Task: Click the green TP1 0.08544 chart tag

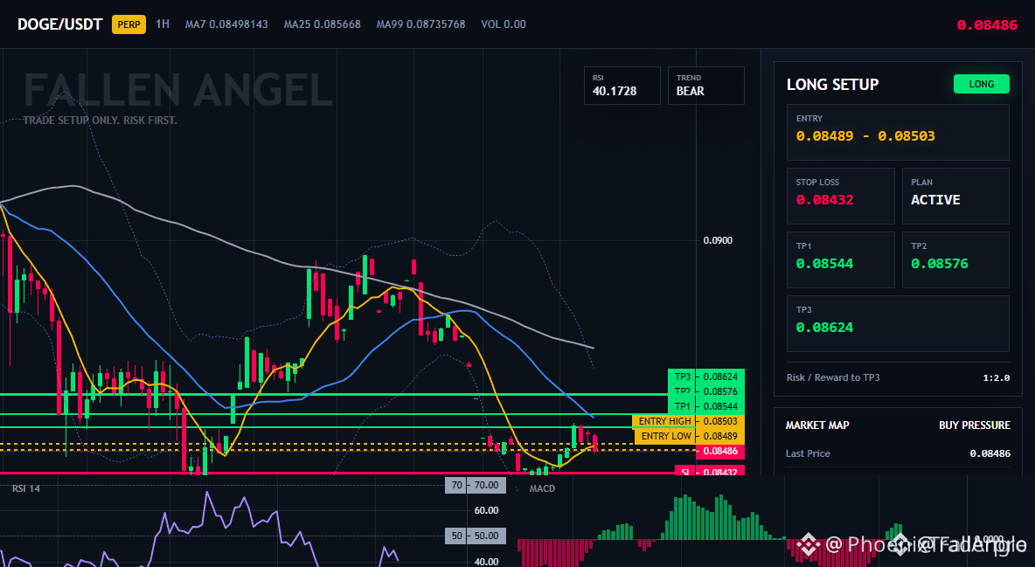Action: [705, 406]
